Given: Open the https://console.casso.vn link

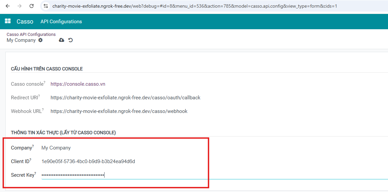Looking at the screenshot, I should point(78,84).
